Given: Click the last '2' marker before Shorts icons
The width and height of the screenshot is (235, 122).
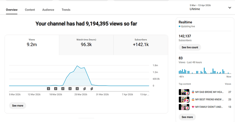Looking at the screenshot, I should click(77, 88).
